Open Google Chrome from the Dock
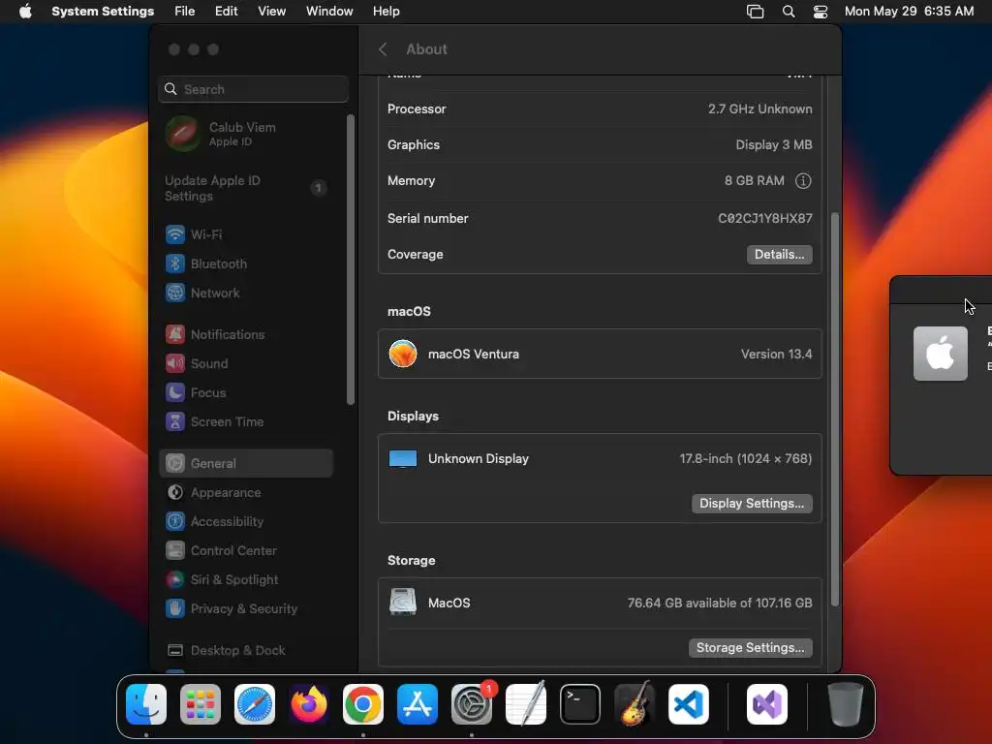 pyautogui.click(x=363, y=704)
